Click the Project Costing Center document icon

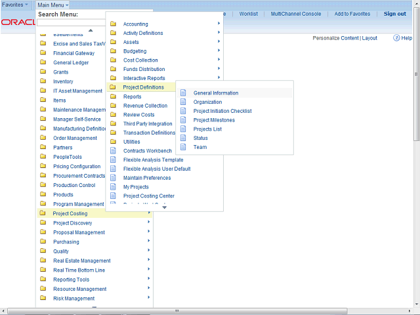tap(114, 196)
